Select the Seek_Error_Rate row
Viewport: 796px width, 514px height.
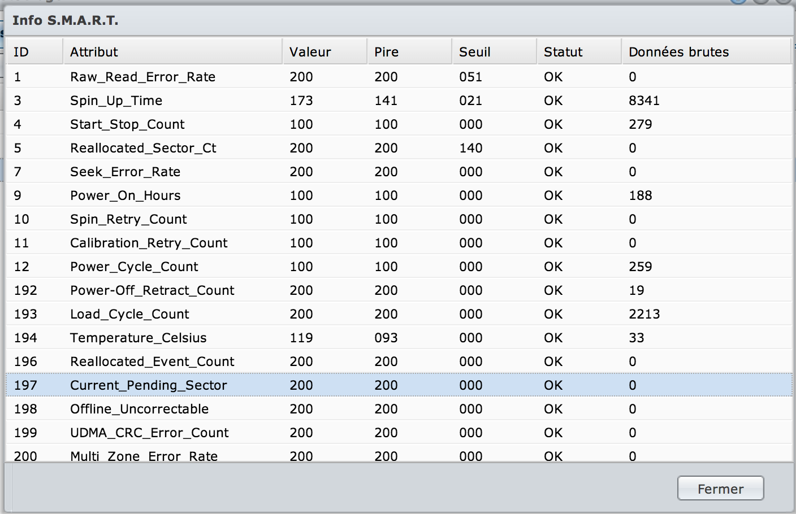(125, 172)
